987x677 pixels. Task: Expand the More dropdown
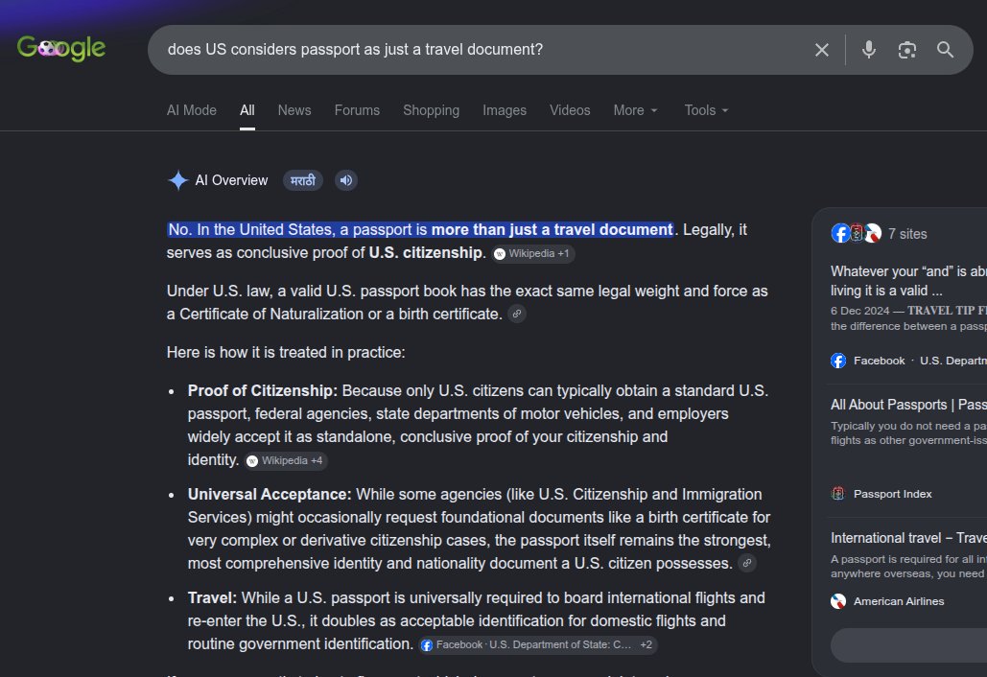[636, 110]
